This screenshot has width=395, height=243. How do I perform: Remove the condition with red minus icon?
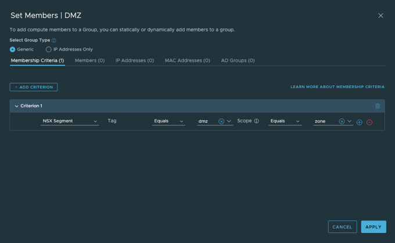(x=369, y=122)
